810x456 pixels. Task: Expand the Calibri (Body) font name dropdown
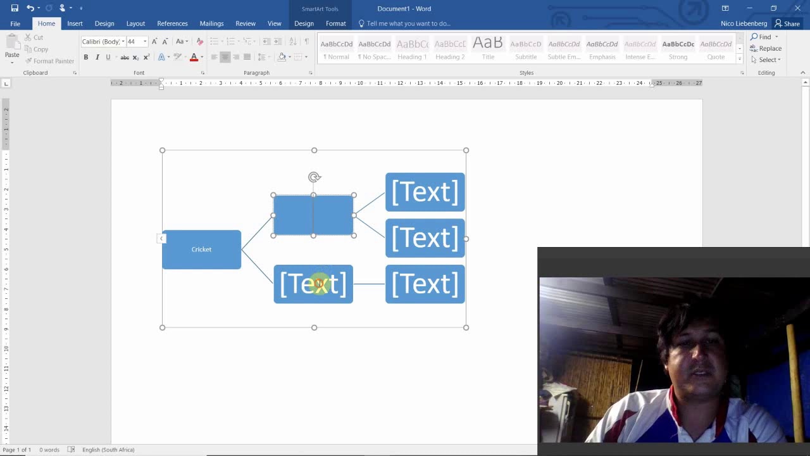coord(123,41)
